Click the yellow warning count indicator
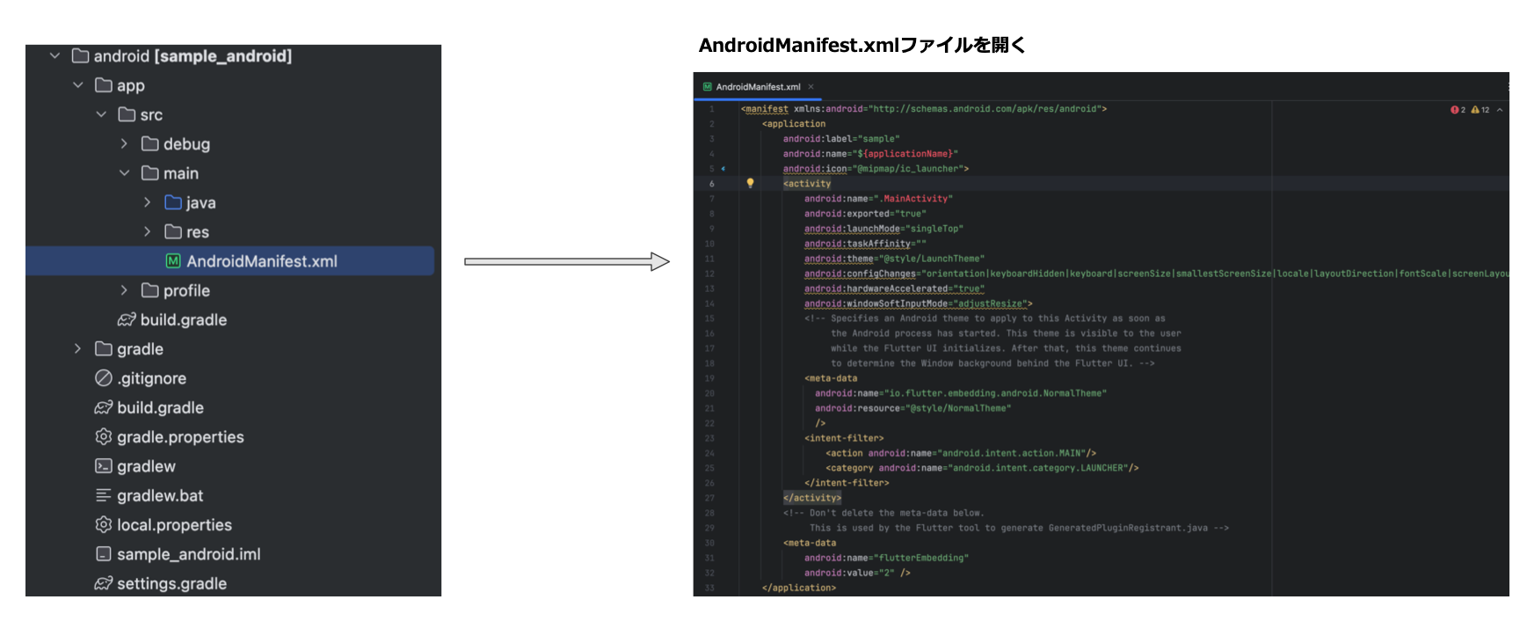Image resolution: width=1534 pixels, height=621 pixels. click(1480, 110)
